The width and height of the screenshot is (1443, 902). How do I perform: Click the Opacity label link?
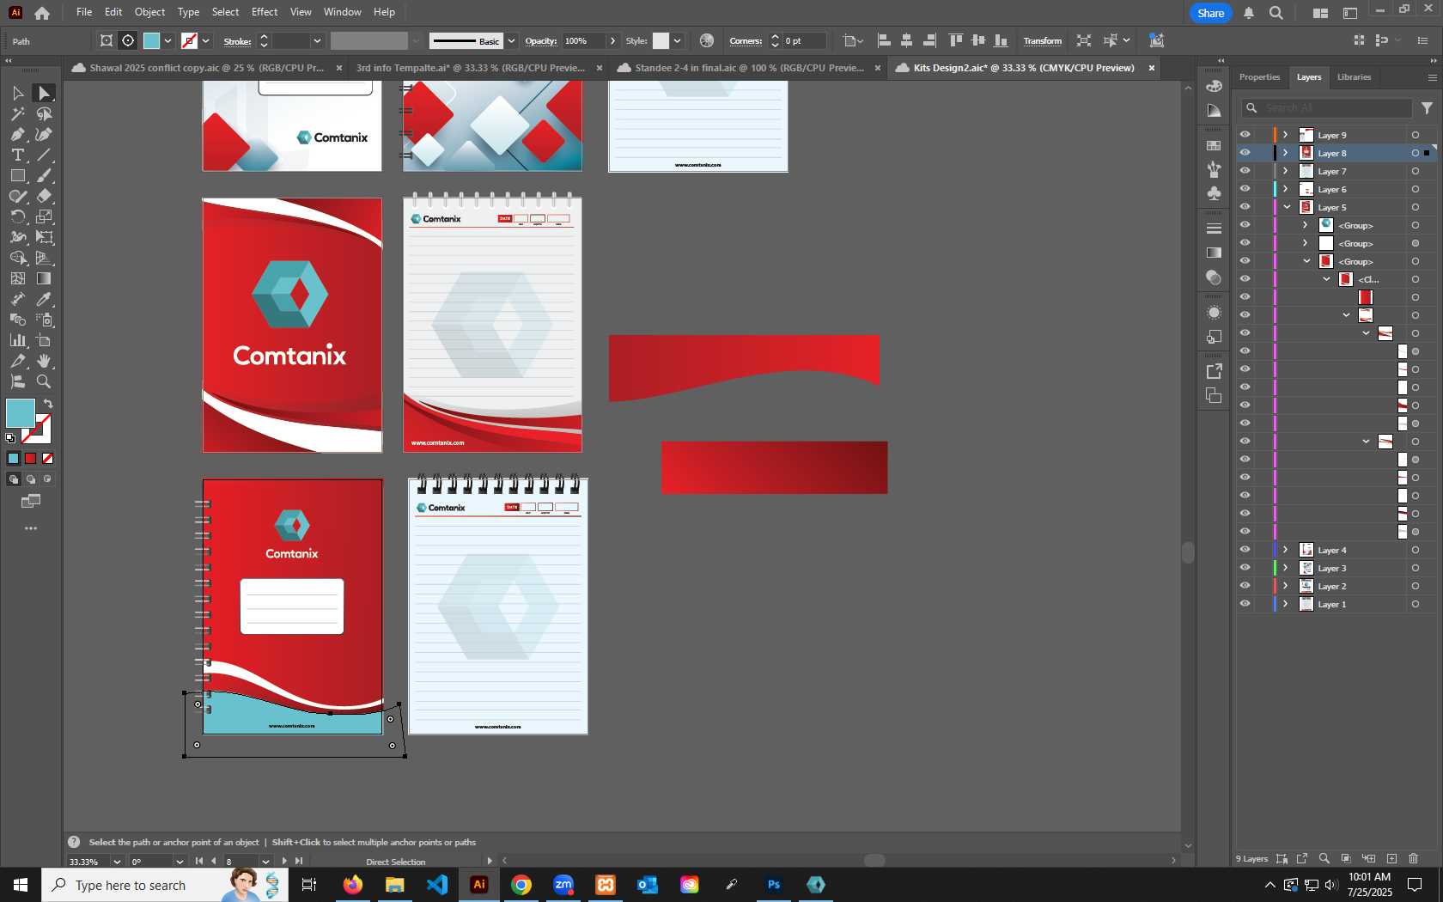541,40
